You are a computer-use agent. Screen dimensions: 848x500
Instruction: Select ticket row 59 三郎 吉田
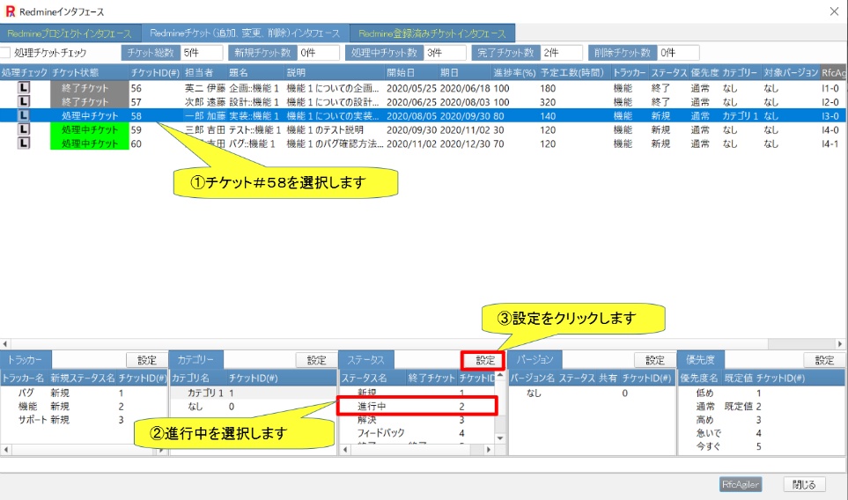click(x=424, y=129)
